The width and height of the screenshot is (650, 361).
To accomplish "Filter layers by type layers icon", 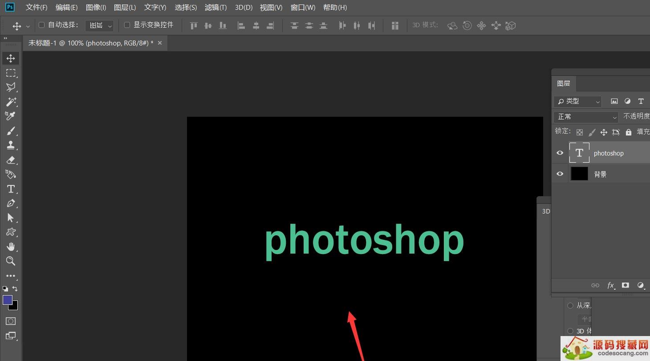I will (641, 102).
